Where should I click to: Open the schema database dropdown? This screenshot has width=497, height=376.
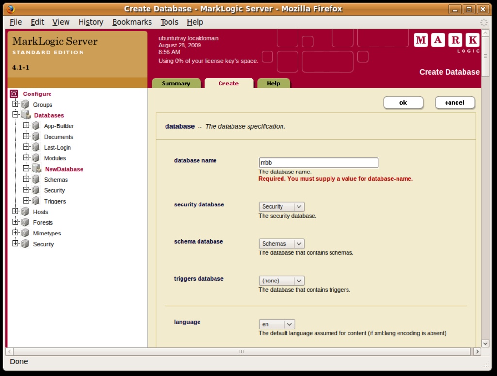(x=282, y=244)
